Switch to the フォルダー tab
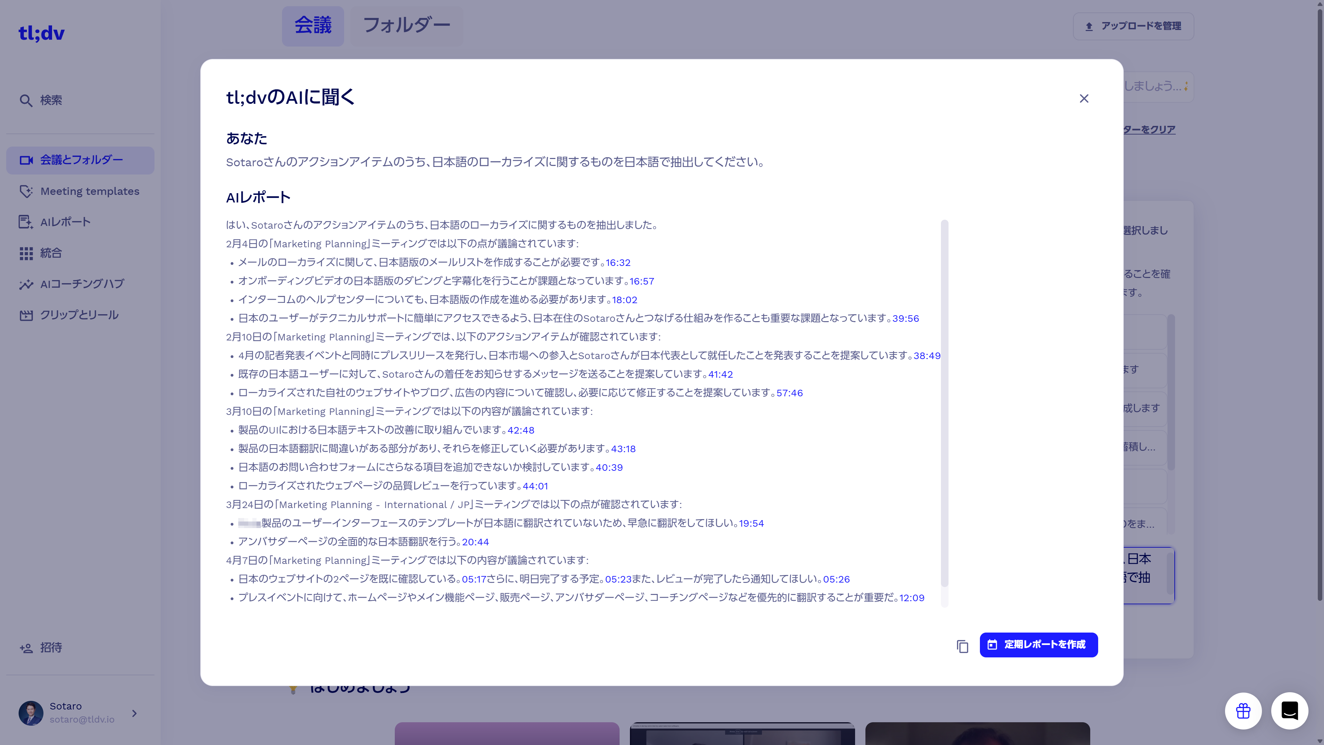 [406, 26]
